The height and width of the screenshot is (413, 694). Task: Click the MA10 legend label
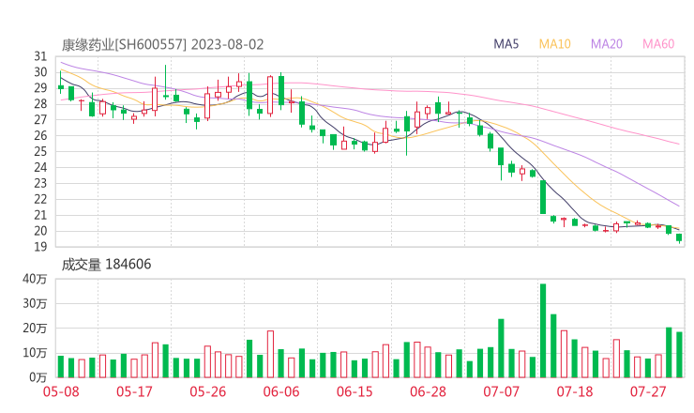tap(554, 44)
